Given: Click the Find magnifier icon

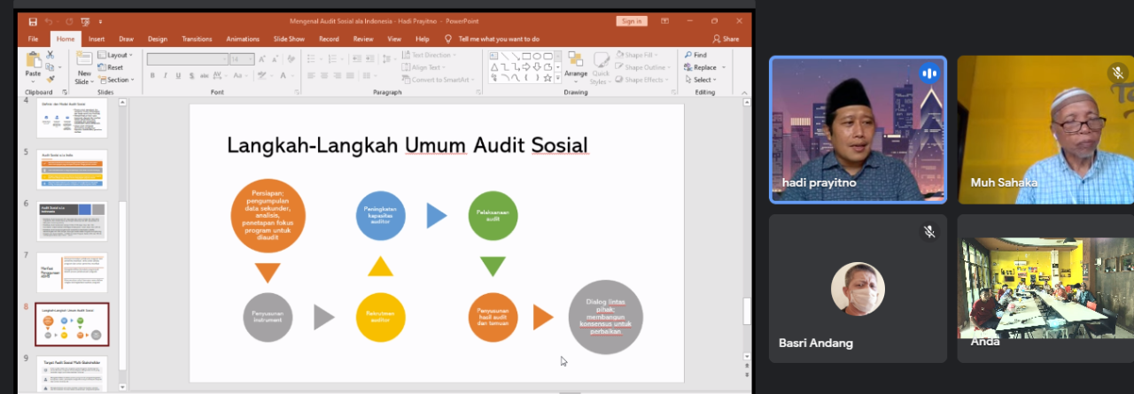Looking at the screenshot, I should click(x=687, y=55).
